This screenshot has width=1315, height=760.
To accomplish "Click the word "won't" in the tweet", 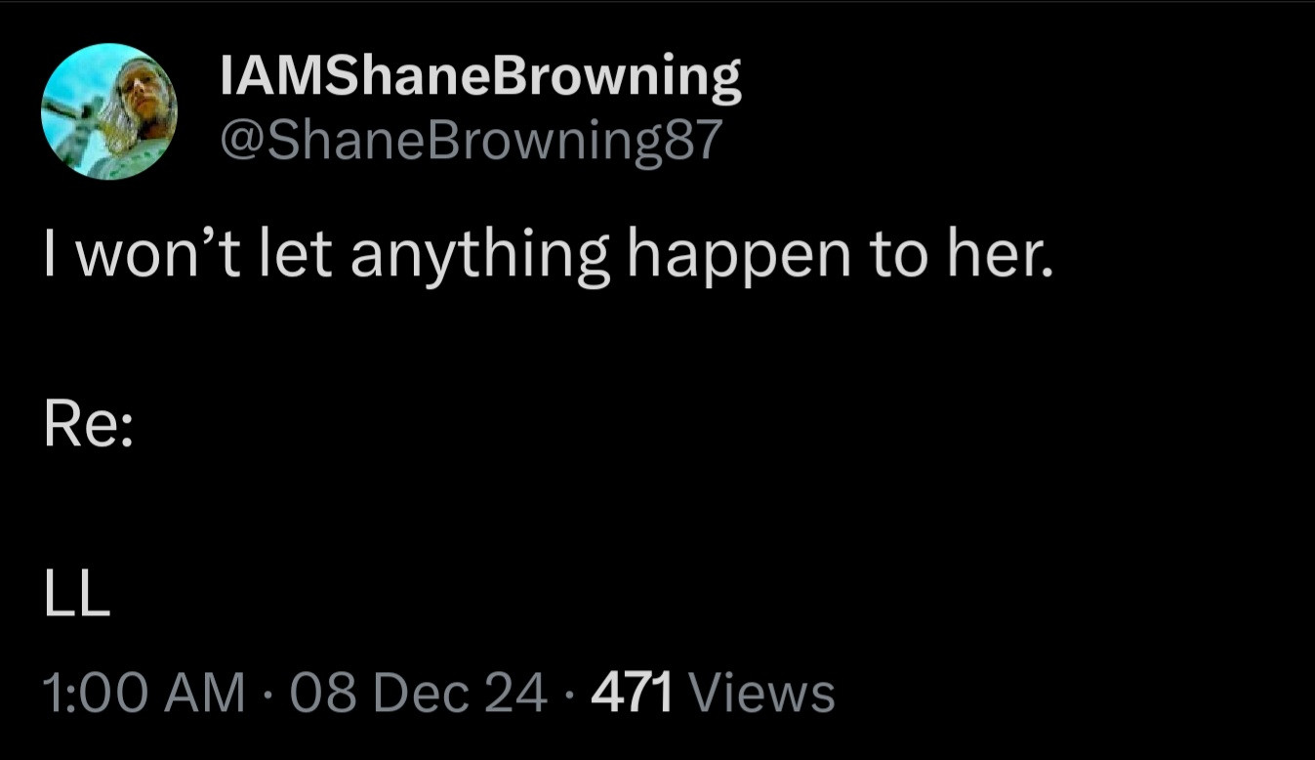I will [x=137, y=256].
